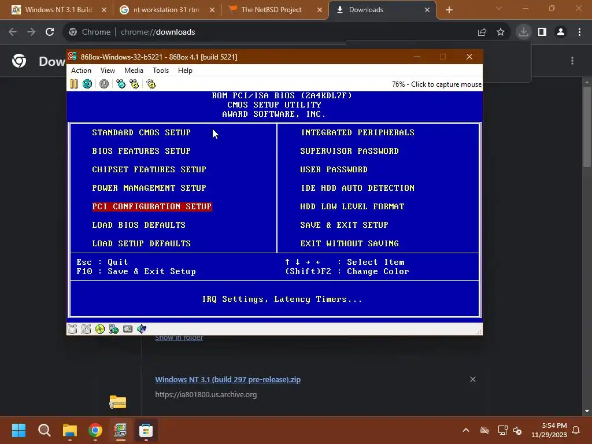Click highlighted PCI CONFIGURATION SETUP entry
This screenshot has width=592, height=444.
point(152,206)
